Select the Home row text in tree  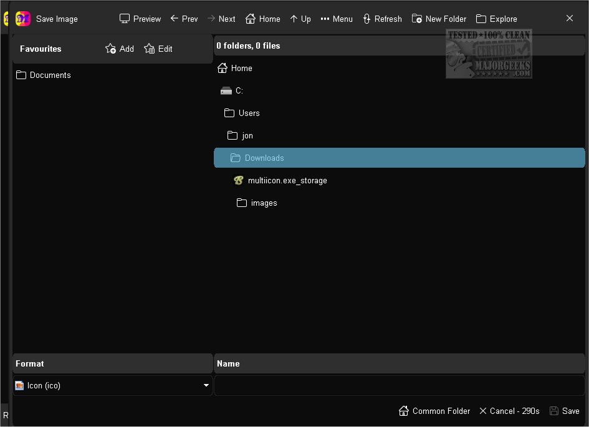coord(242,68)
